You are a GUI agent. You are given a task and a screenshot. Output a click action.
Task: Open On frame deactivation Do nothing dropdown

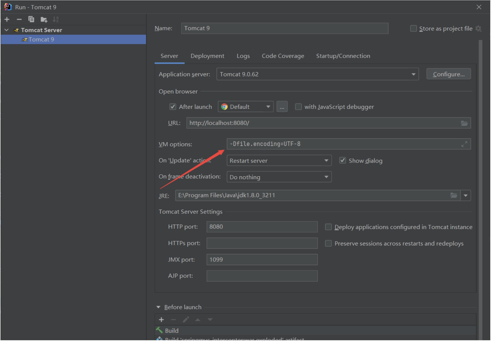click(x=279, y=177)
